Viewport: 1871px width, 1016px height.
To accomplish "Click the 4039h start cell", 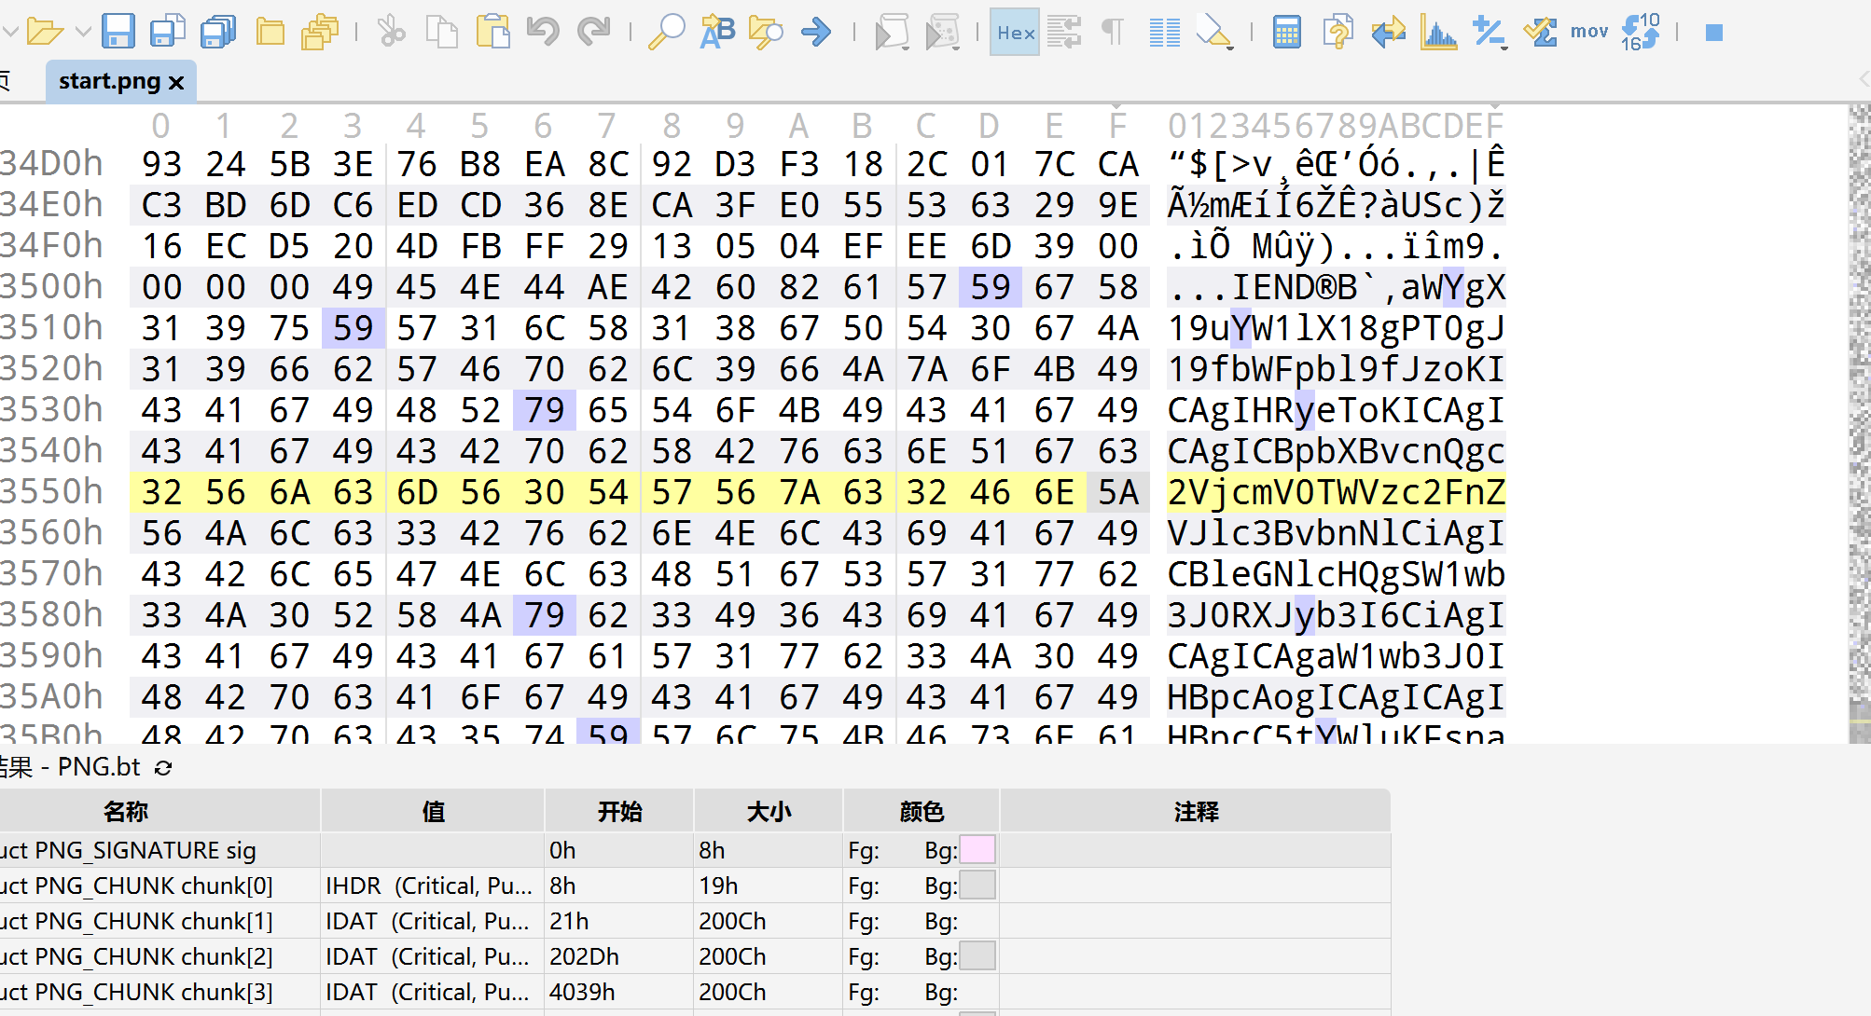I will click(619, 992).
